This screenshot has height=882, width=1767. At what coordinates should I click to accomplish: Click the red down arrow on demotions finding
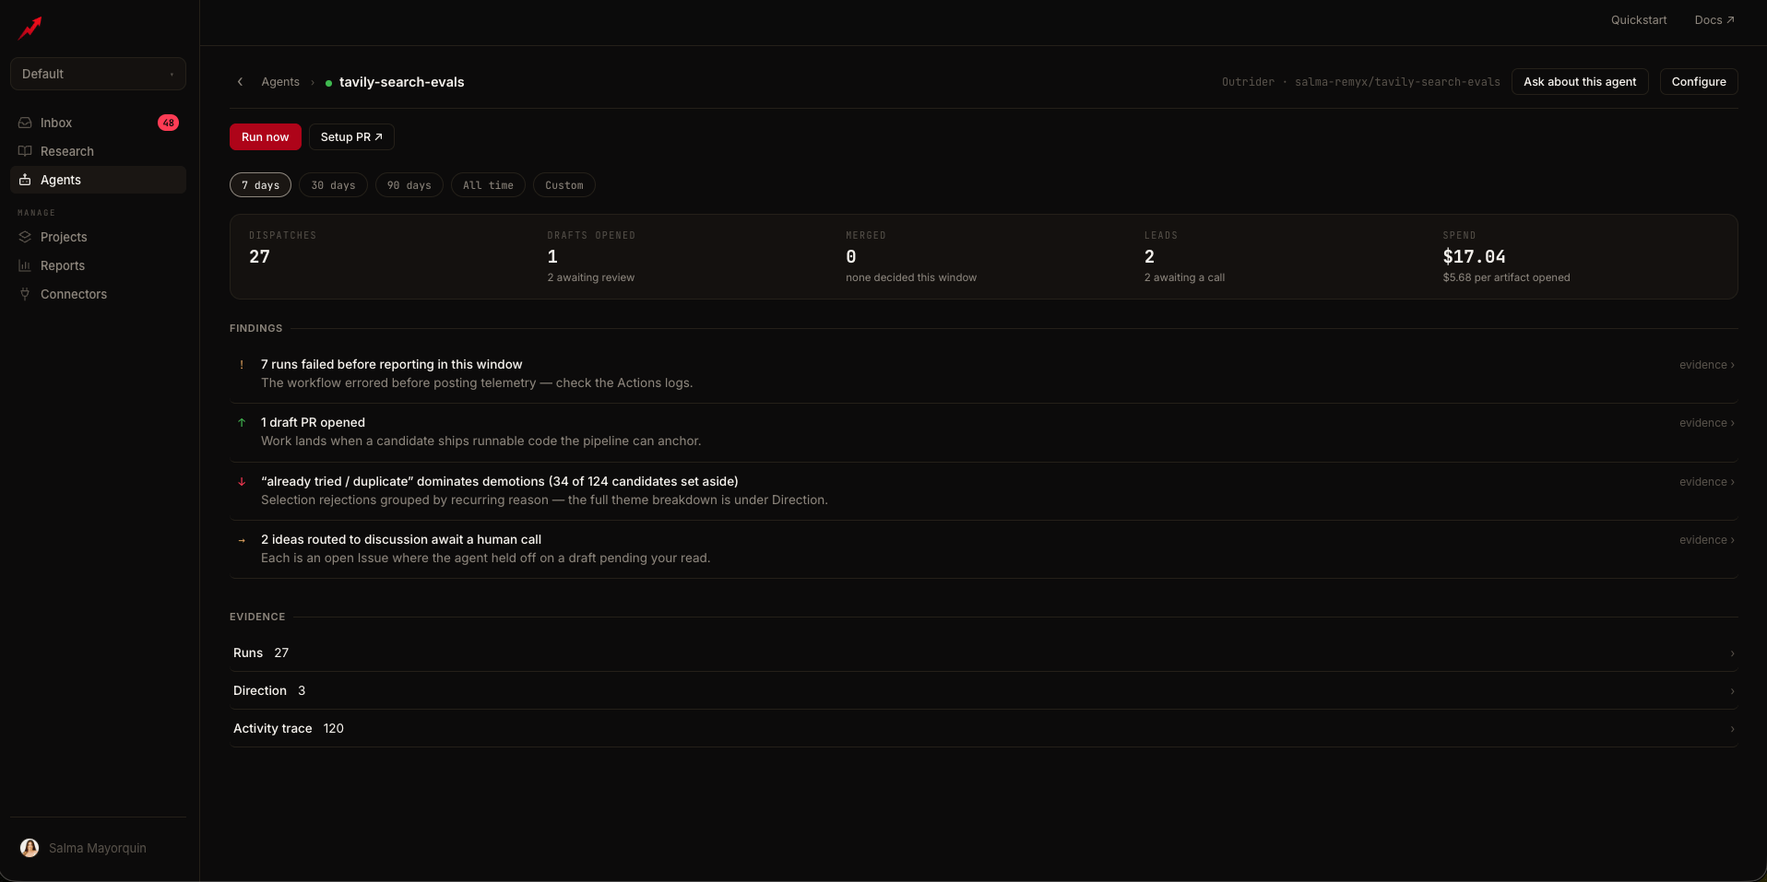[242, 482]
